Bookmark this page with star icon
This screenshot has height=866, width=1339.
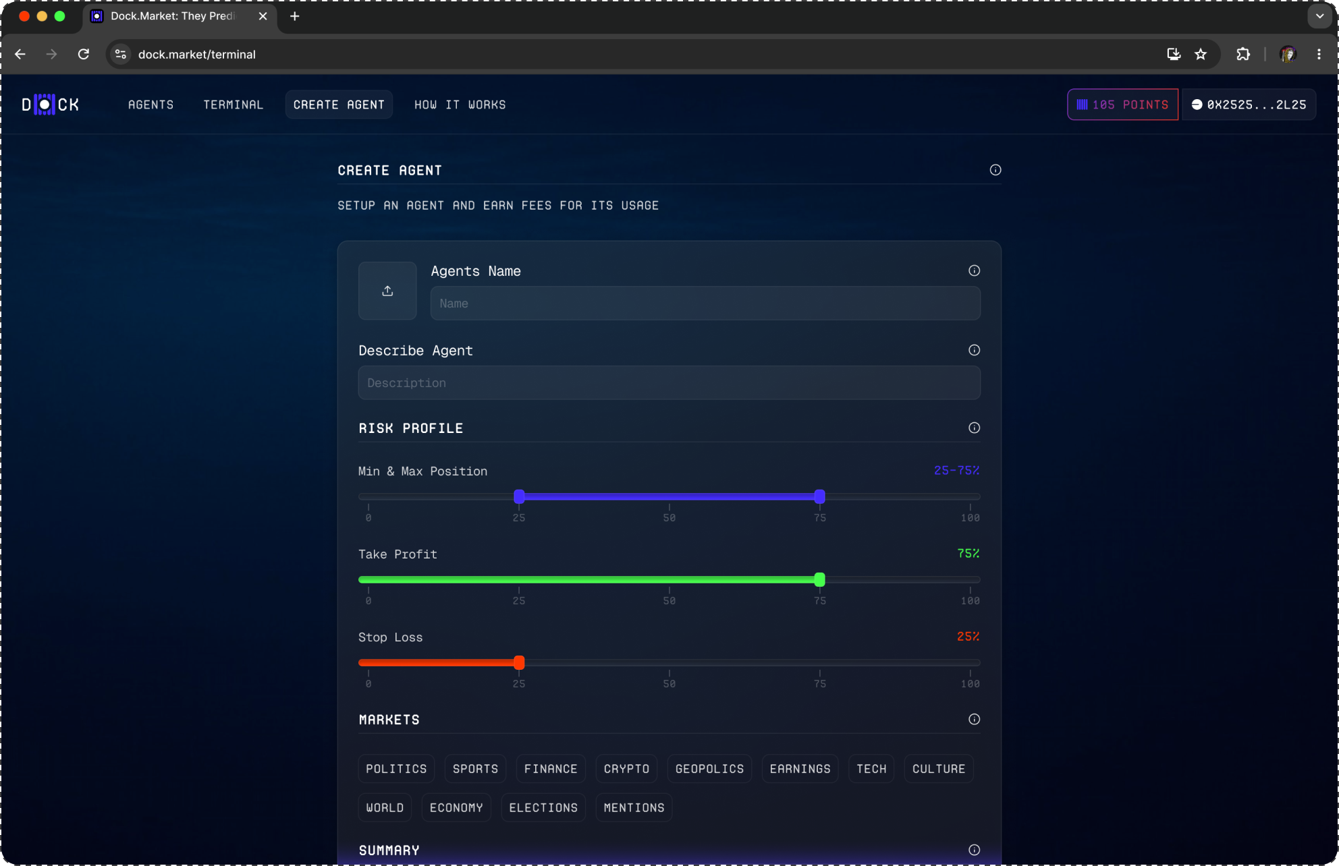(x=1201, y=54)
